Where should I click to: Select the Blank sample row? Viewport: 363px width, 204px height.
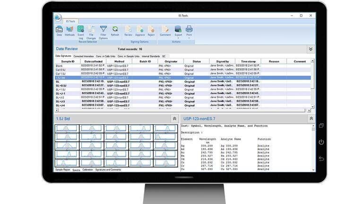click(x=182, y=66)
